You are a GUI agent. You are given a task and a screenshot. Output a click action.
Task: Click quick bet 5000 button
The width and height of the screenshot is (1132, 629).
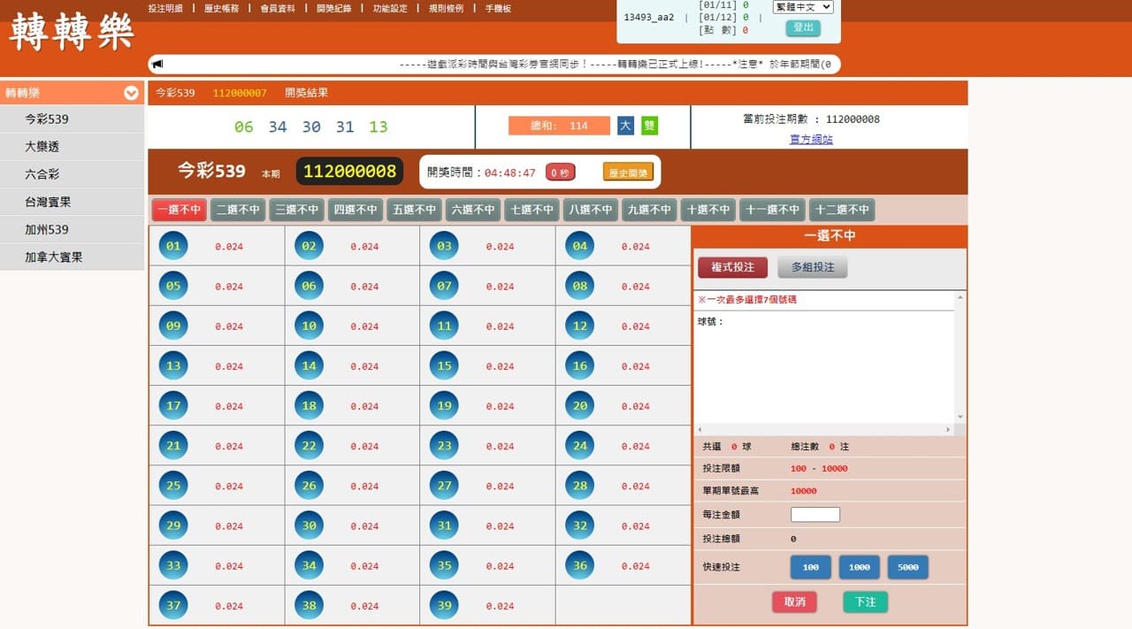pyautogui.click(x=908, y=567)
